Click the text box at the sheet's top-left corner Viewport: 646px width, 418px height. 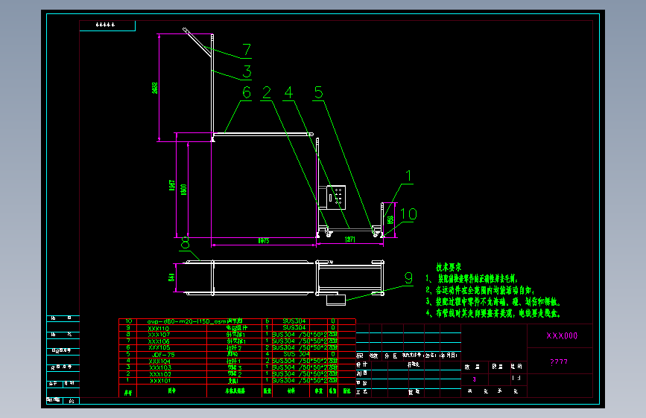coord(107,25)
